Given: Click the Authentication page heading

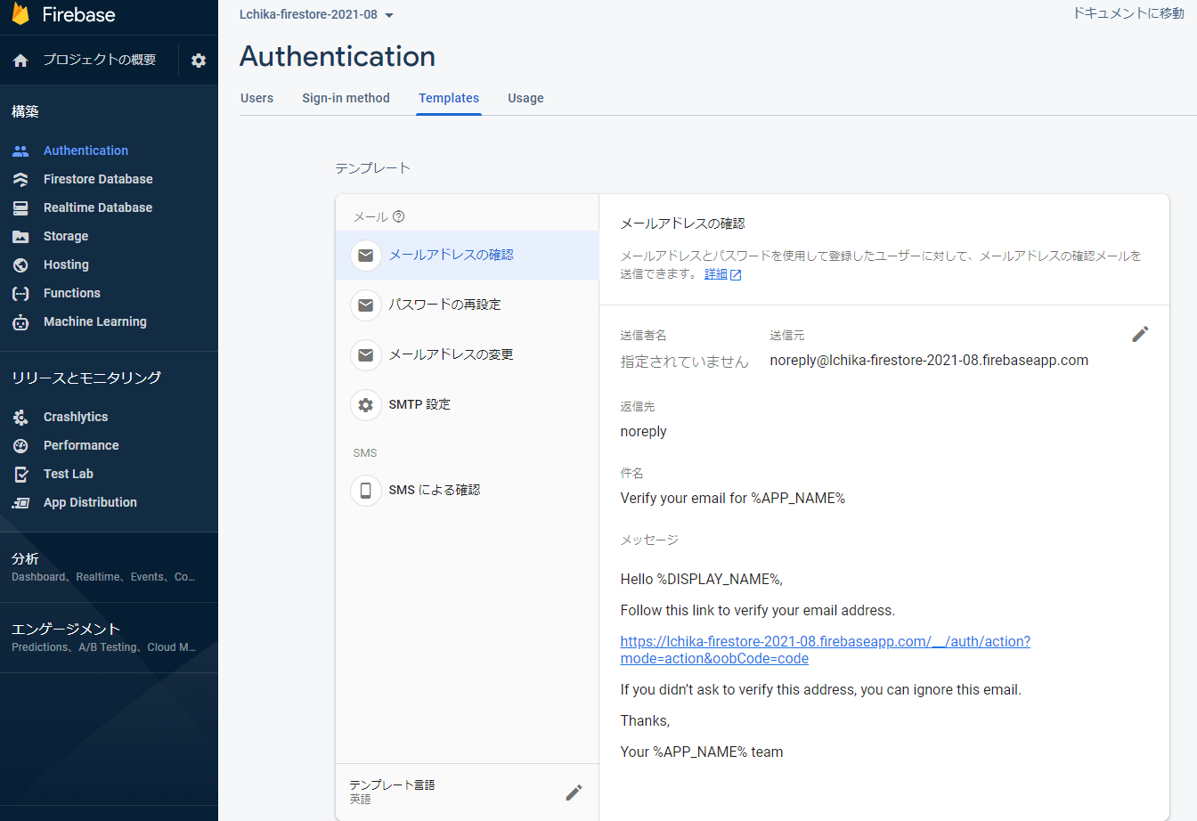Looking at the screenshot, I should click(338, 57).
